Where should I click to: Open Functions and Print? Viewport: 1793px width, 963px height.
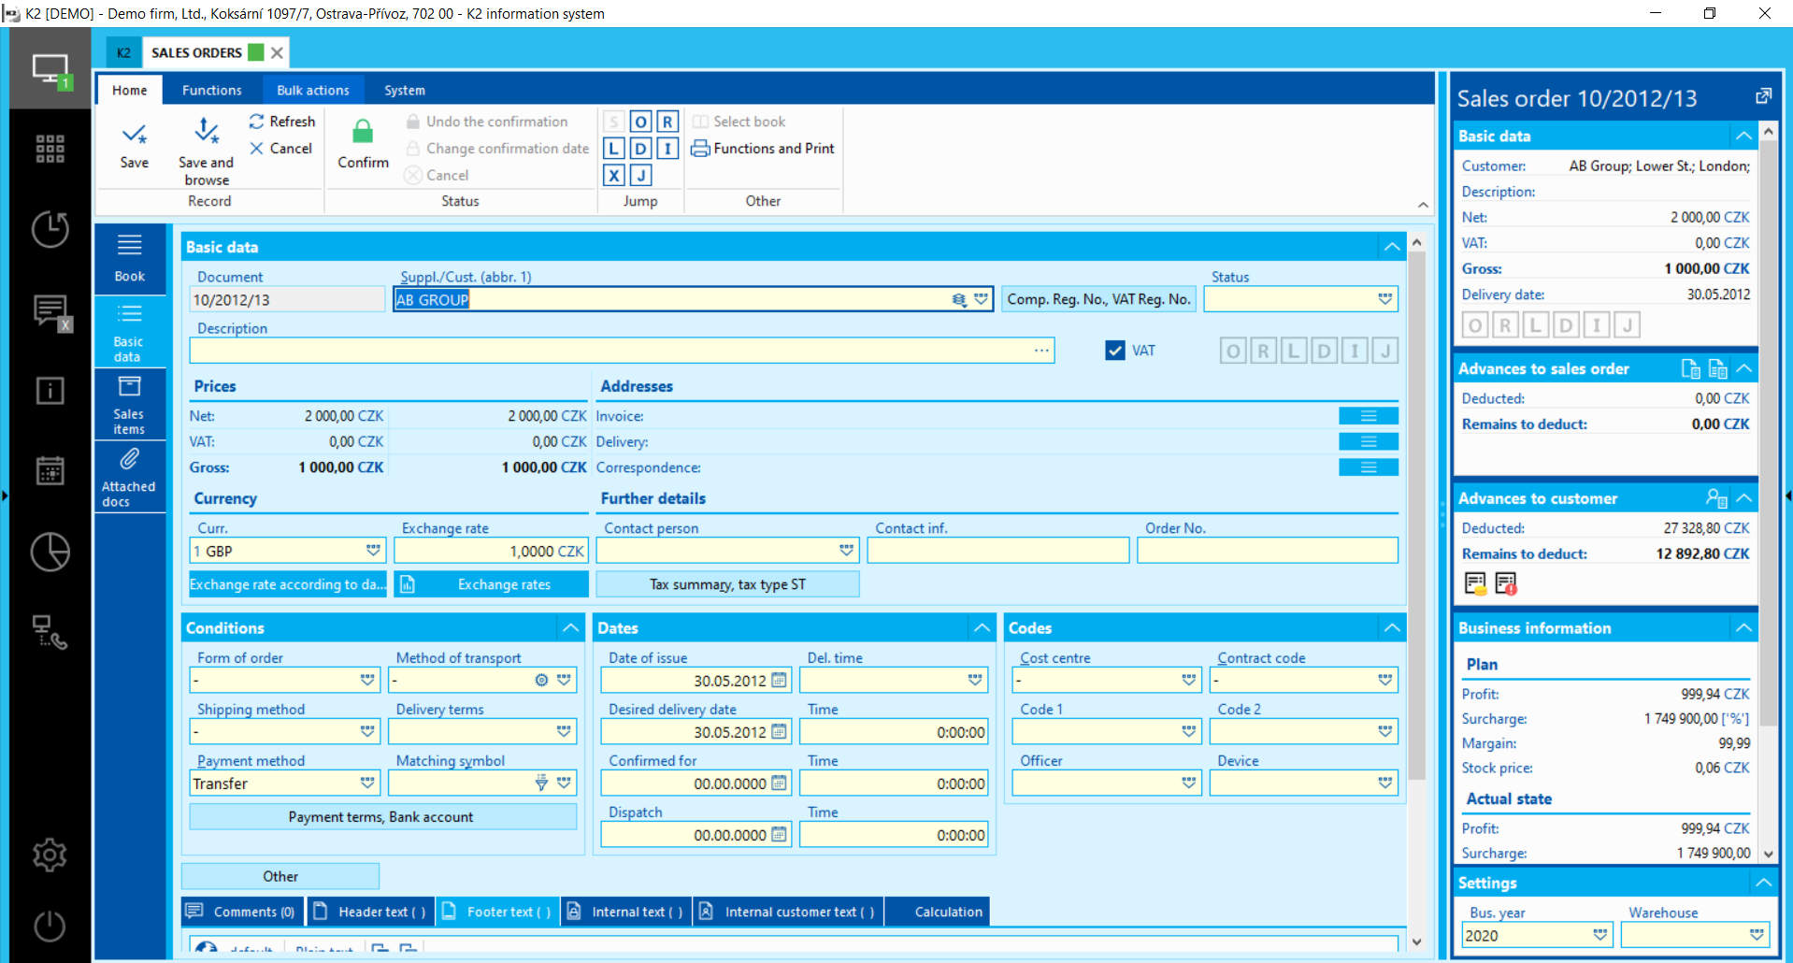tap(763, 149)
